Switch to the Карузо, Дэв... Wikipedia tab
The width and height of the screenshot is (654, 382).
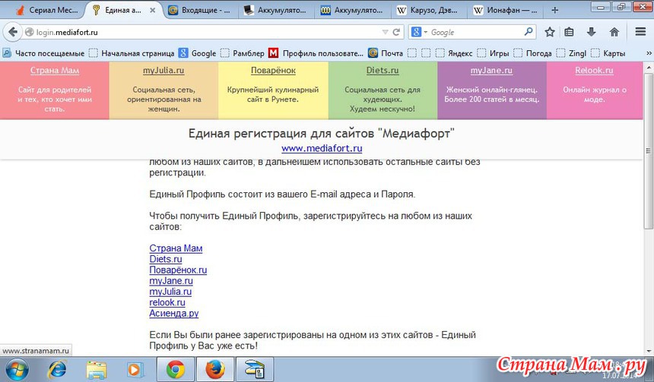click(x=428, y=11)
